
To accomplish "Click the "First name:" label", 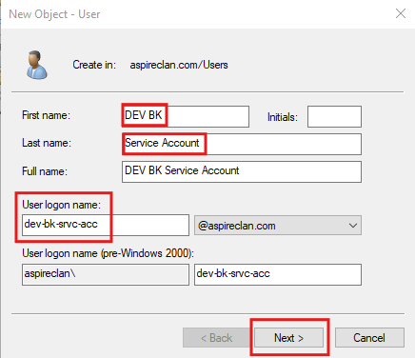I will [x=46, y=115].
